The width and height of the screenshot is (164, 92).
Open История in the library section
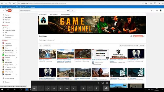pos(7,28)
